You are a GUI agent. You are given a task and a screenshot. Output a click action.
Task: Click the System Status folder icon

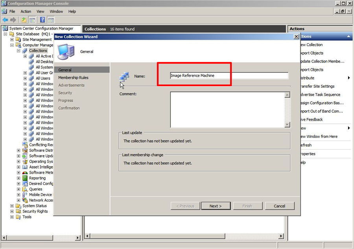coord(18,206)
